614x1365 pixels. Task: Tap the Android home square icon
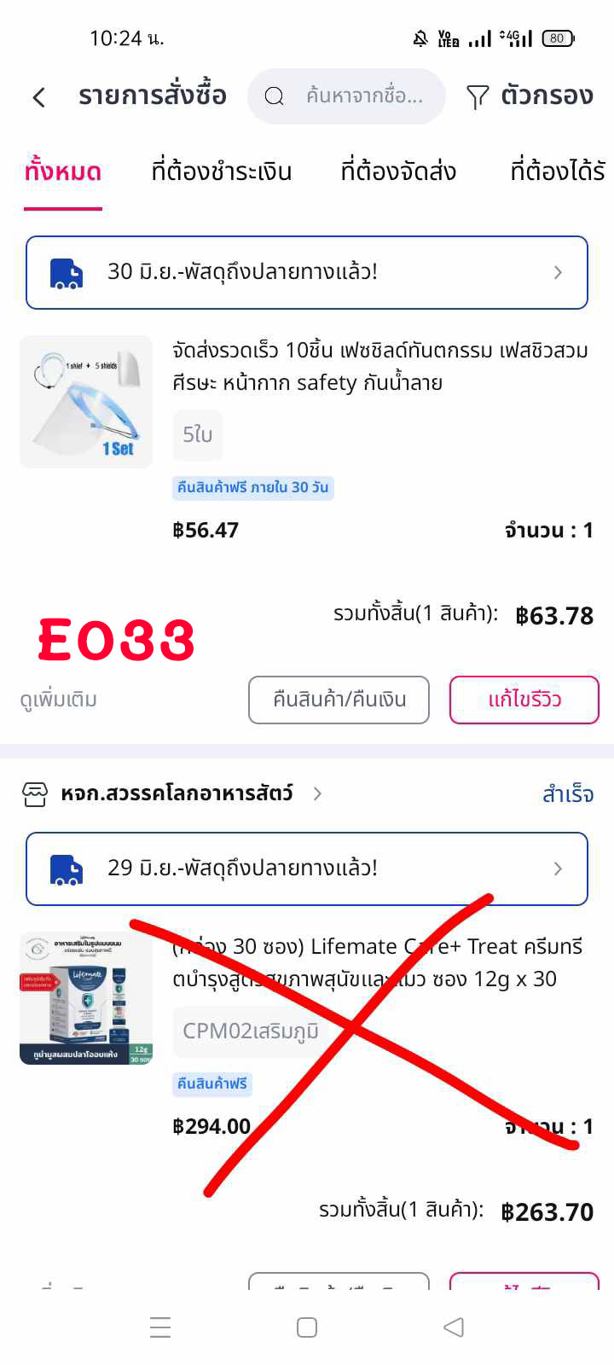click(307, 1327)
